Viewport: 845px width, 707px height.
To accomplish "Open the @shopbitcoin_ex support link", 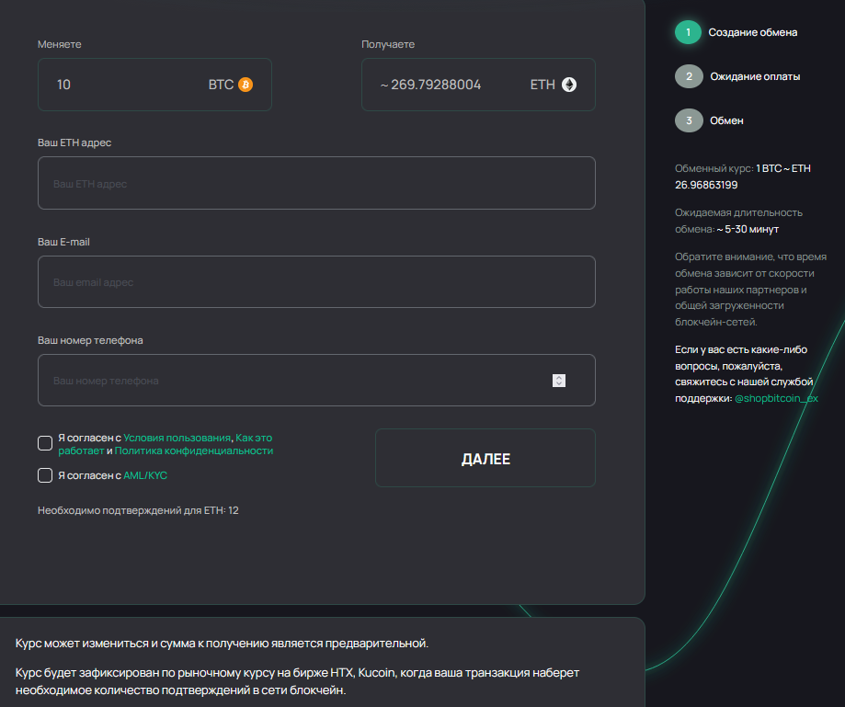I will coord(776,398).
